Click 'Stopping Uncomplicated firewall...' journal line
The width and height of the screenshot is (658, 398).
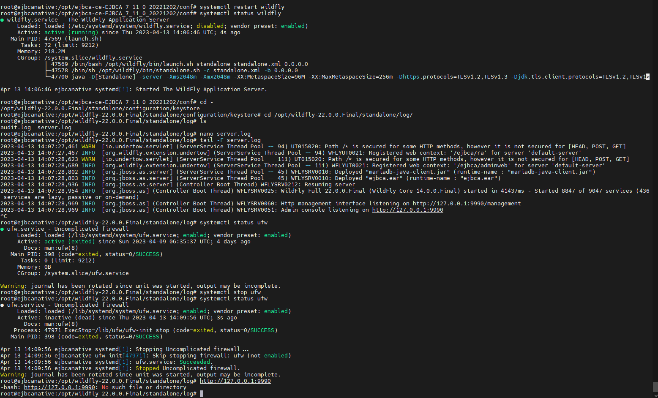coord(124,349)
